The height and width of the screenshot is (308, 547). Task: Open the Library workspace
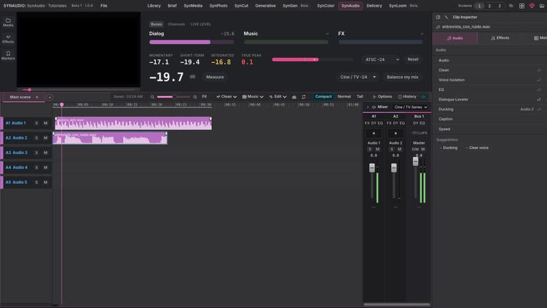point(154,6)
